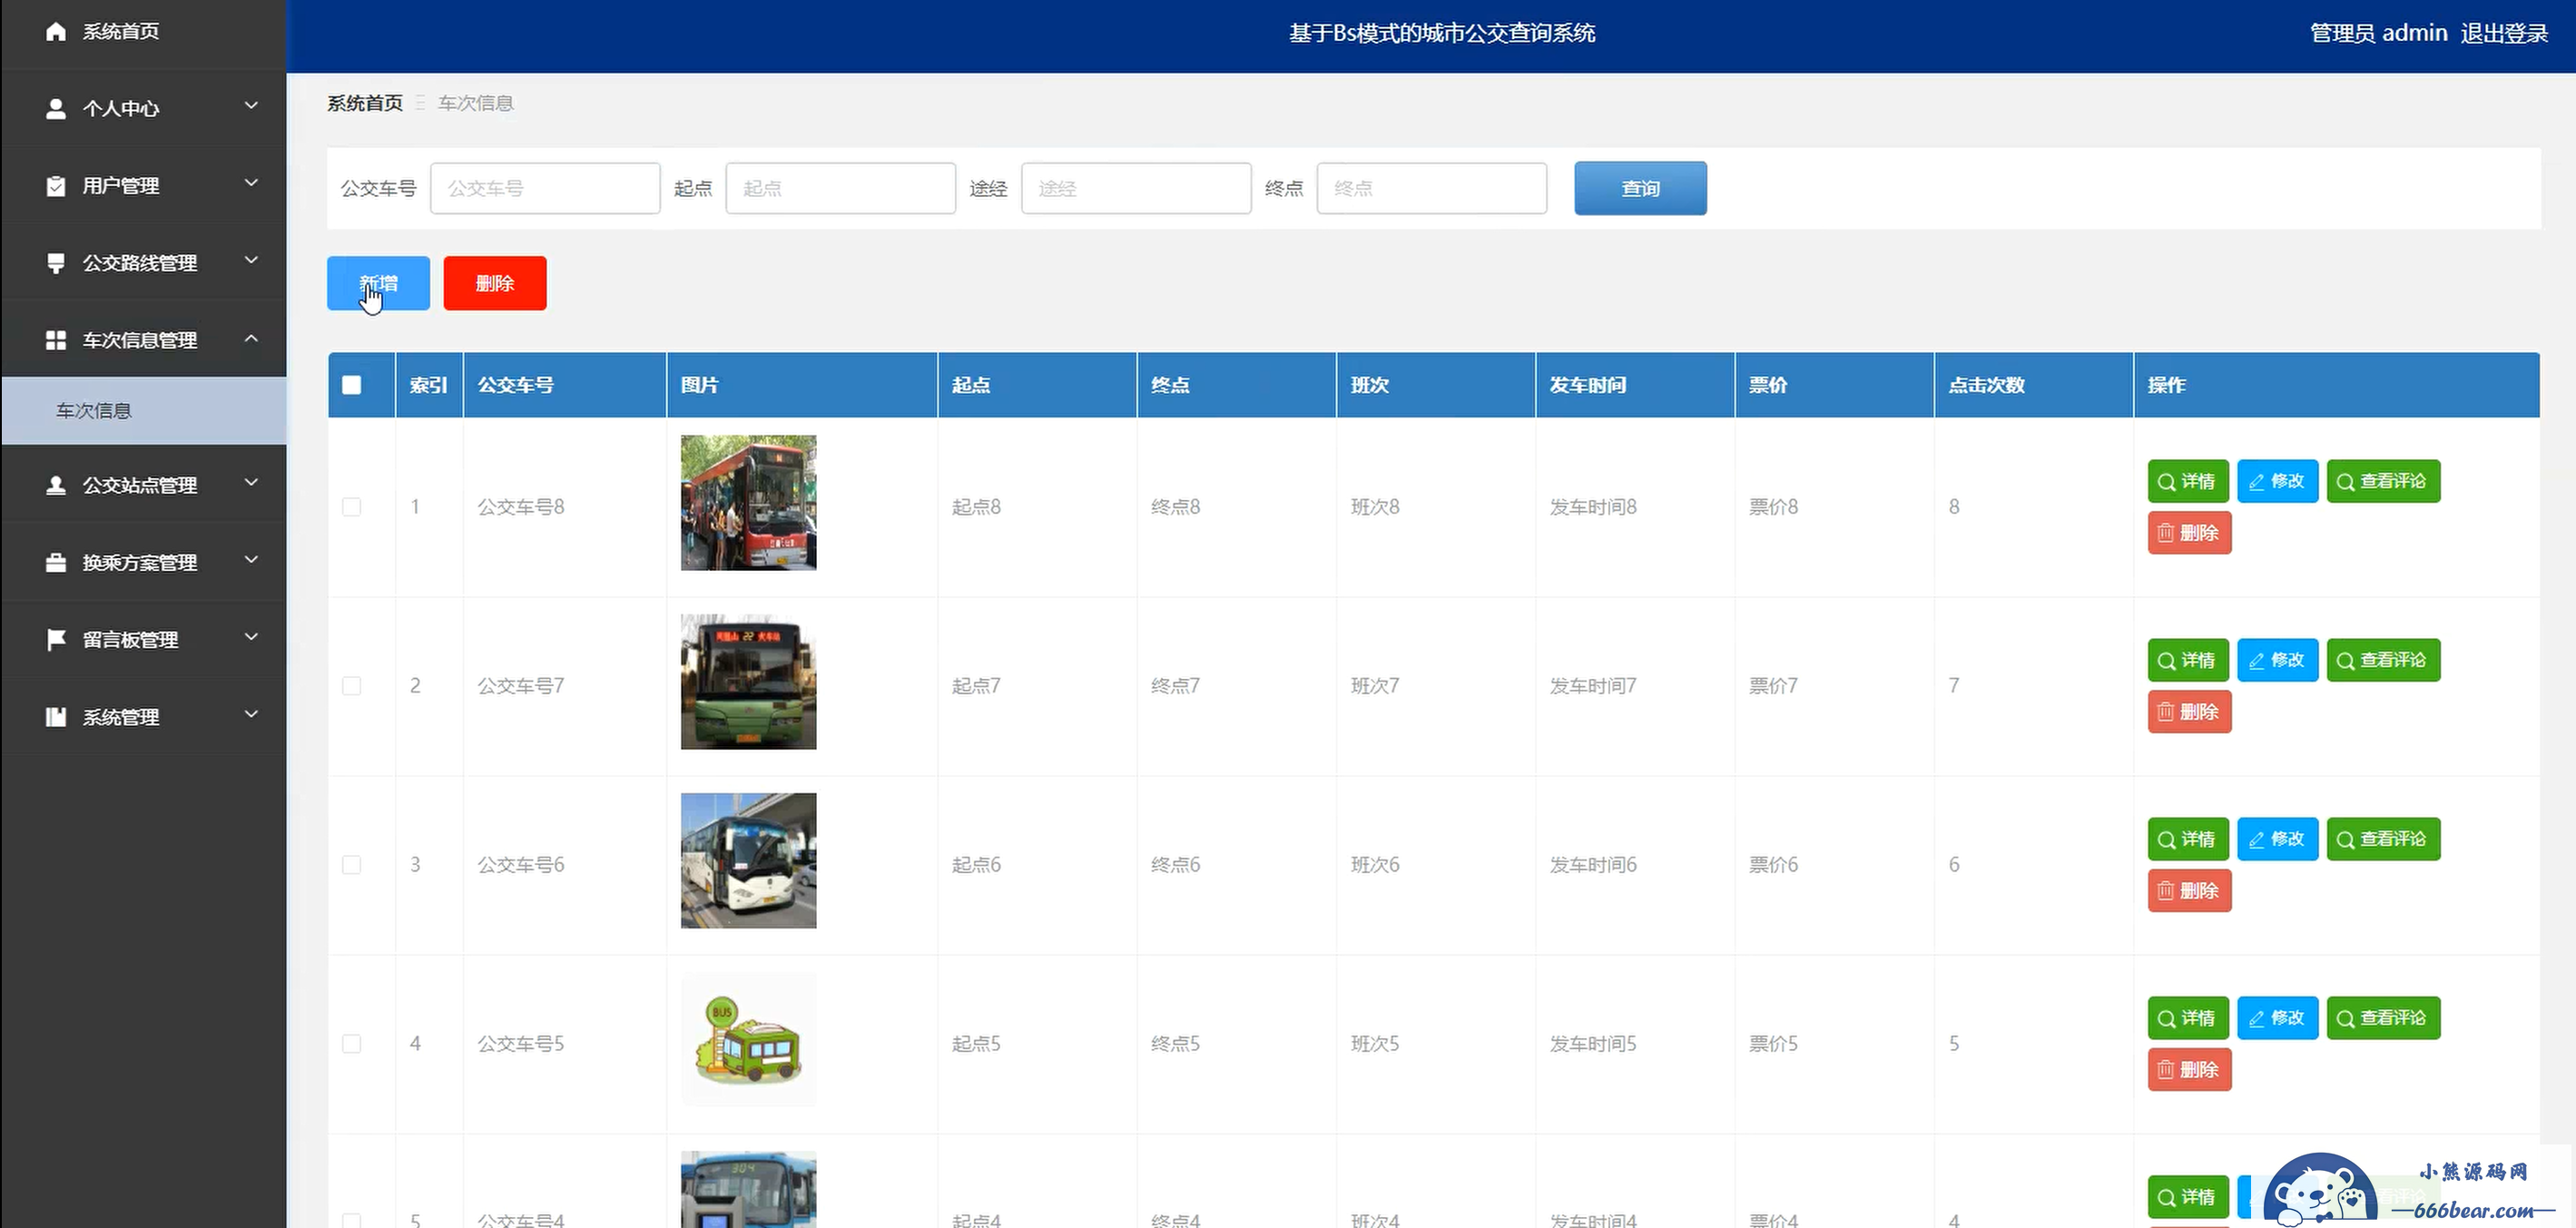2576x1228 pixels.
Task: Open the cartoon bus thumbnail for 公交车号5
Action: coord(748,1040)
